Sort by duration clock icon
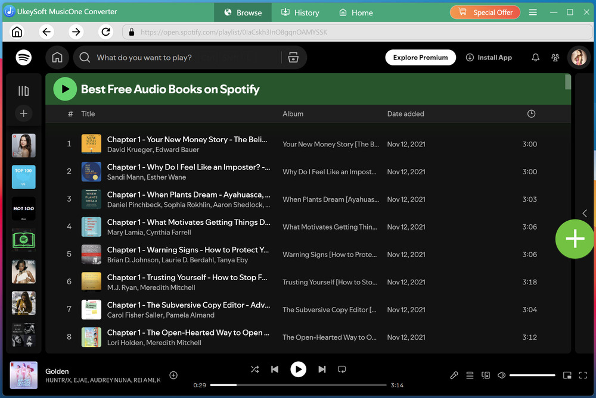This screenshot has height=398, width=596. (x=531, y=114)
